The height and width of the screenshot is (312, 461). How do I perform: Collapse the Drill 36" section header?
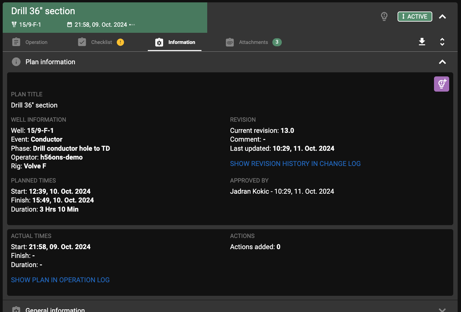pos(442,16)
